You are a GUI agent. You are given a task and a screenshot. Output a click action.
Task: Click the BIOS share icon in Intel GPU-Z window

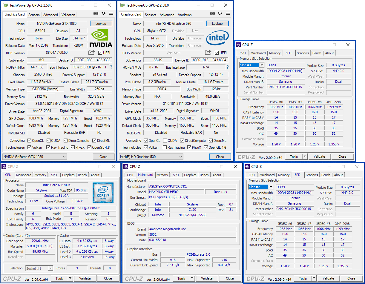tap(208, 53)
